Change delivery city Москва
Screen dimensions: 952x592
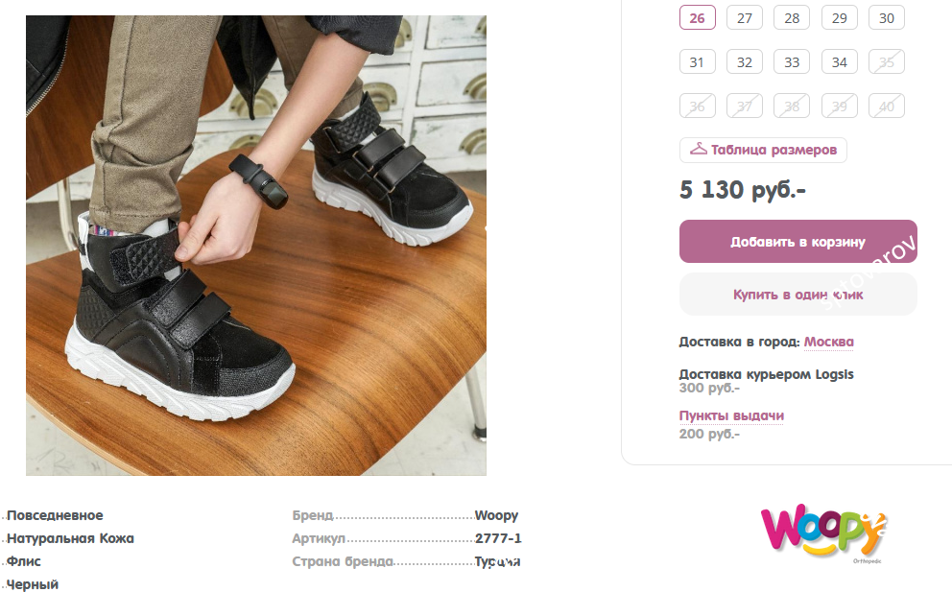(828, 342)
